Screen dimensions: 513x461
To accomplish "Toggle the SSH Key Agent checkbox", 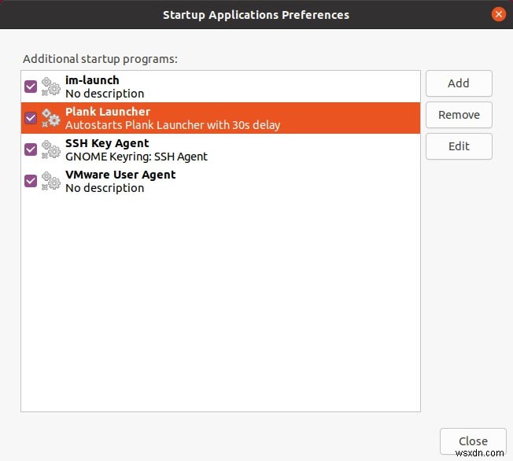I will pyautogui.click(x=31, y=149).
